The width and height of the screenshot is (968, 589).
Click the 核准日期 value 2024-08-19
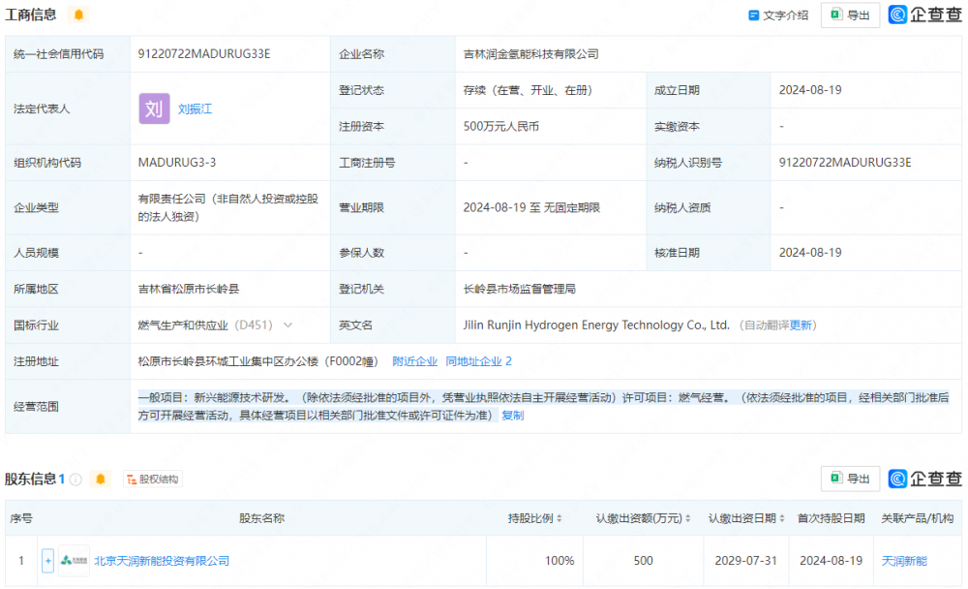pos(810,253)
